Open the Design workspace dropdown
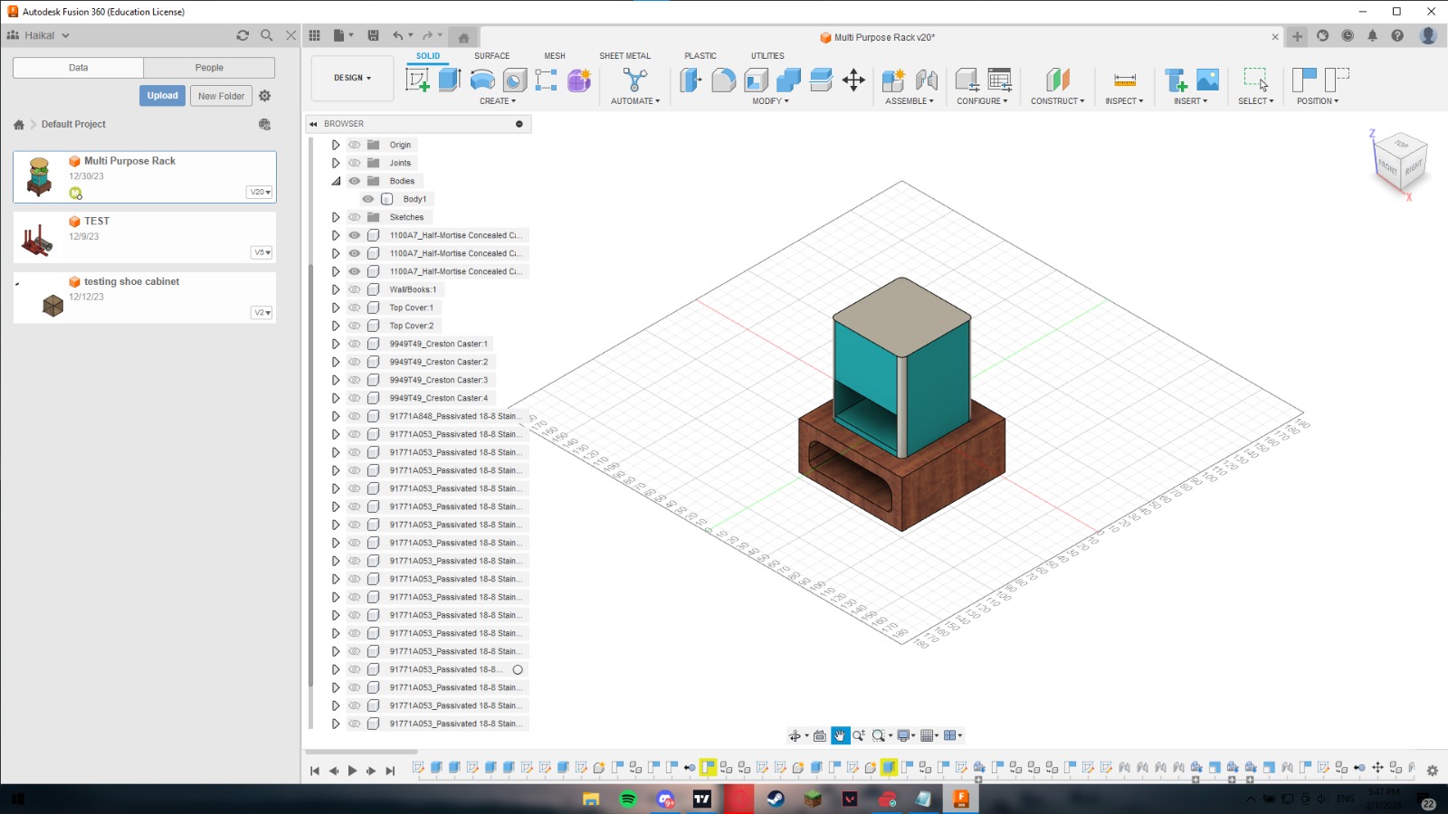This screenshot has height=814, width=1448. 352,78
